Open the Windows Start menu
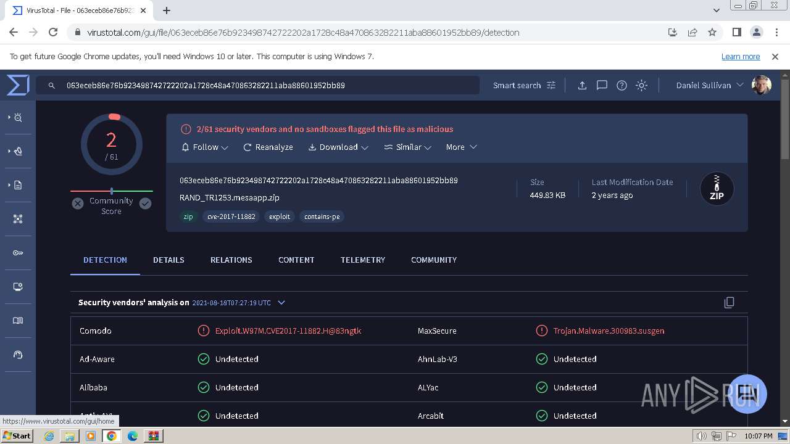This screenshot has width=790, height=444. pyautogui.click(x=17, y=435)
